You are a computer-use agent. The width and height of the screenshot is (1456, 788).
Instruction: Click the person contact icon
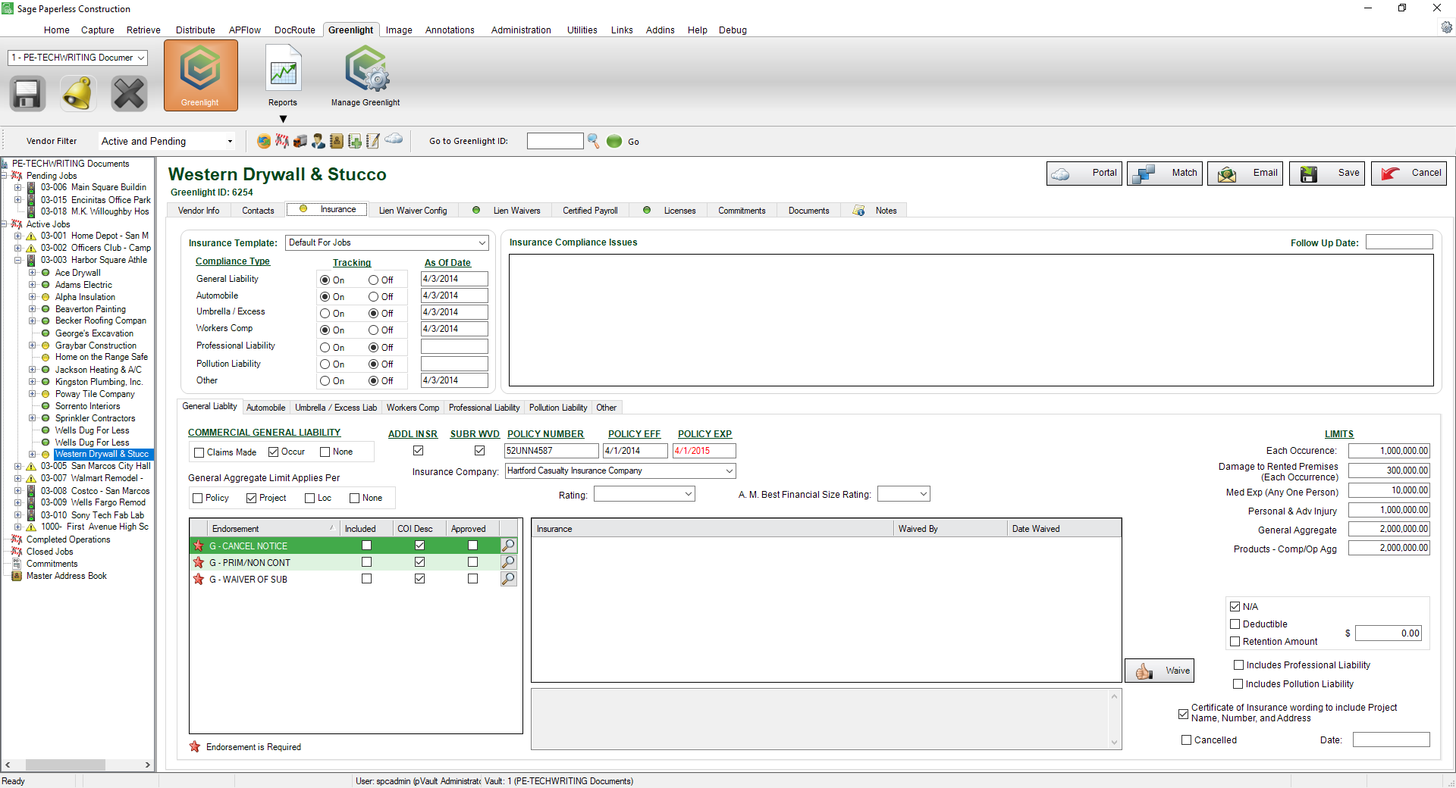click(318, 141)
